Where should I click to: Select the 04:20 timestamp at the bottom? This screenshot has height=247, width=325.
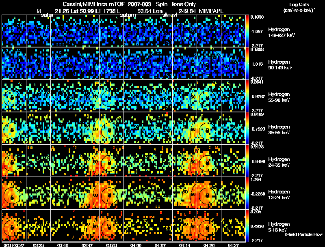(209, 245)
